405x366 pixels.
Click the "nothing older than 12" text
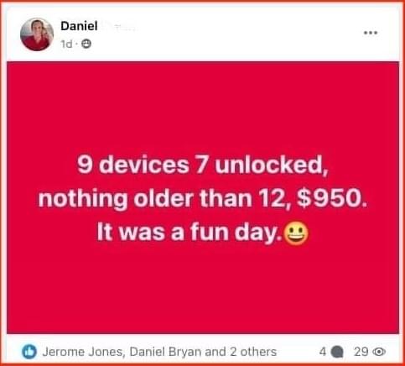click(165, 198)
